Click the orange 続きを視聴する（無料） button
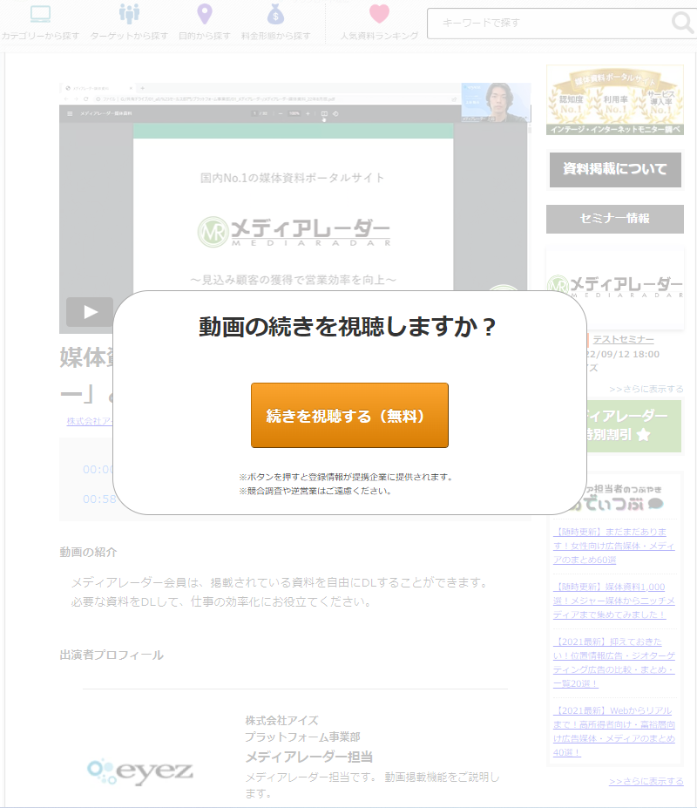 349,416
